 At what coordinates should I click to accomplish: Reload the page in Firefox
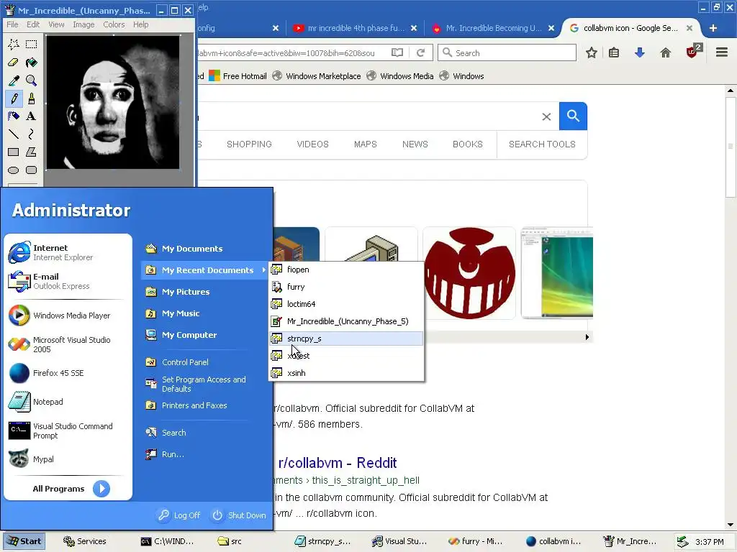pyautogui.click(x=420, y=52)
